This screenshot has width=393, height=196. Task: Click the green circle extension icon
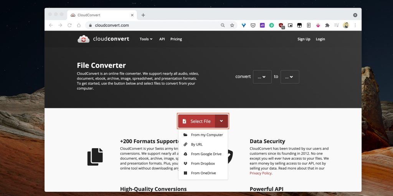[271, 25]
